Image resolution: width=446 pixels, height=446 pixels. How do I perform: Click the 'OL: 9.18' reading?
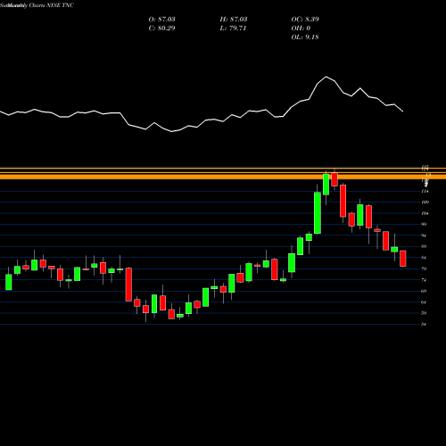point(305,37)
